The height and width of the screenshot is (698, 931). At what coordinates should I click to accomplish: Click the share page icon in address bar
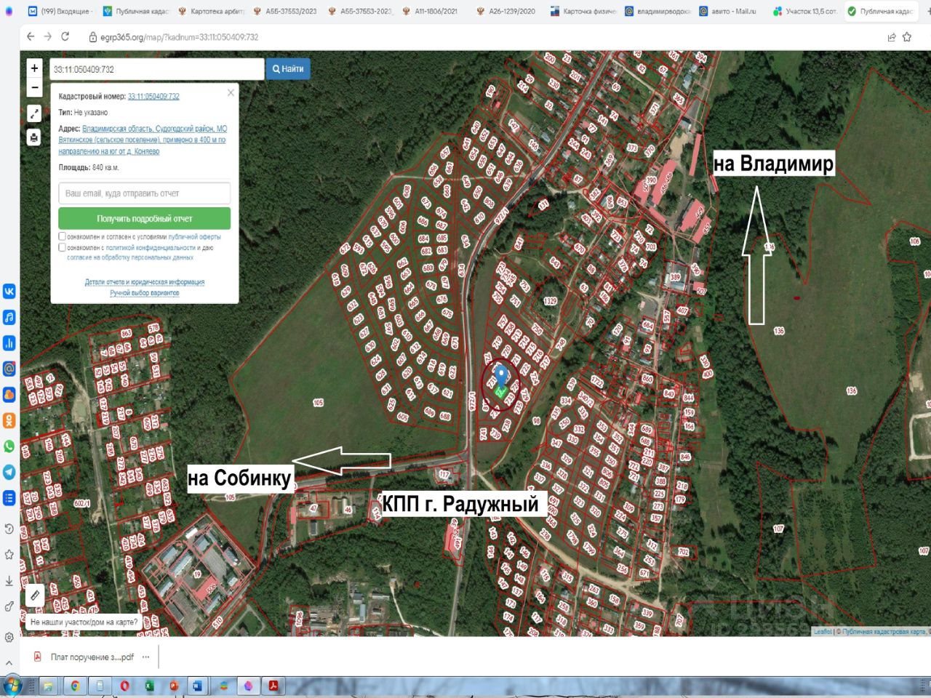click(x=892, y=37)
